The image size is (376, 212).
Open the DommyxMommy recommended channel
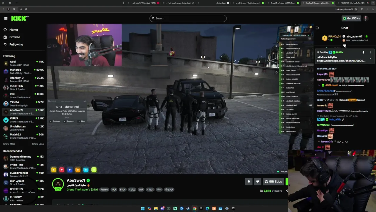(x=23, y=158)
